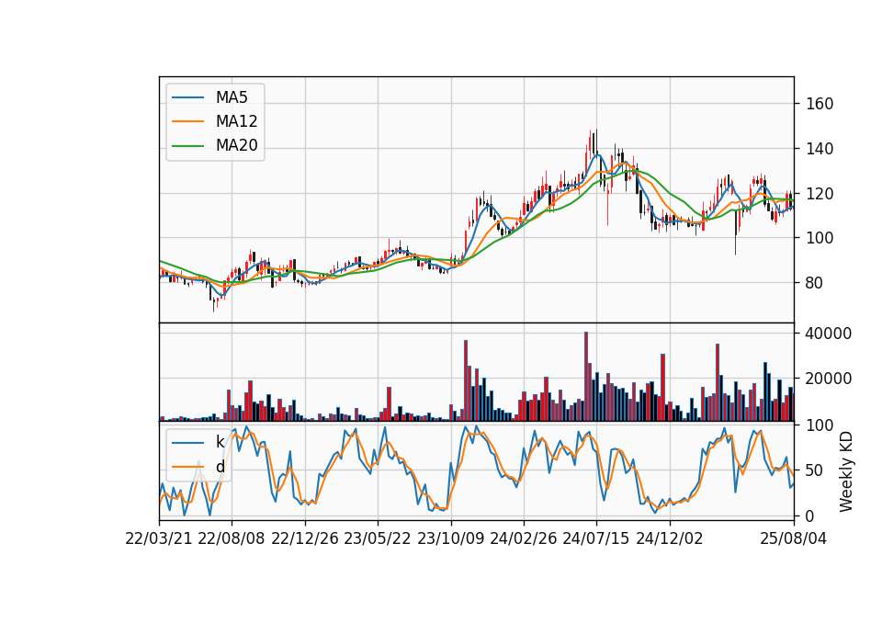
Task: Click the MA5 legend label
Action: [x=232, y=97]
